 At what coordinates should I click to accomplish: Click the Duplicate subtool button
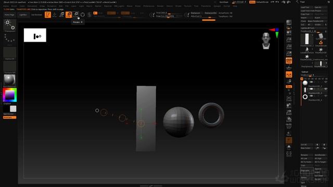(x=307, y=170)
